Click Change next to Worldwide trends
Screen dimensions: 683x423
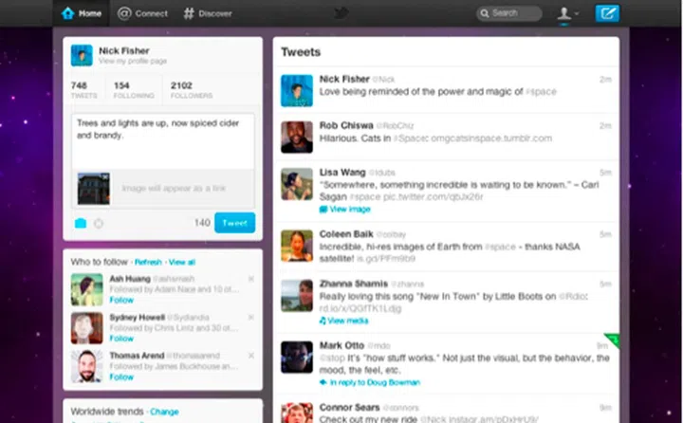click(164, 412)
